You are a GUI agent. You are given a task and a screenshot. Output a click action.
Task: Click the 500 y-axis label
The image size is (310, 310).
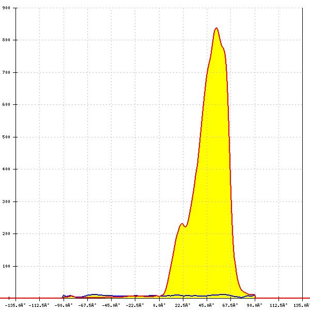(6, 137)
